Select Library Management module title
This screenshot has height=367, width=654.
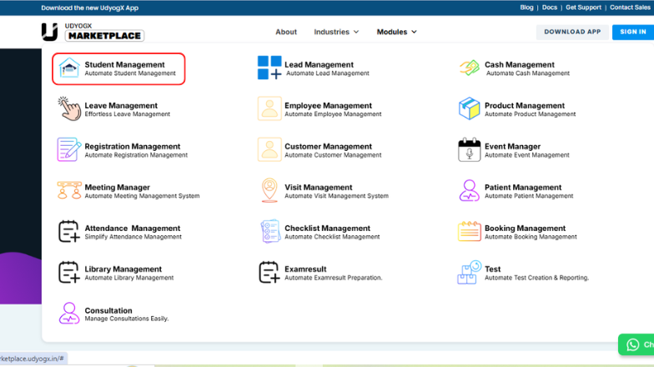tap(123, 269)
